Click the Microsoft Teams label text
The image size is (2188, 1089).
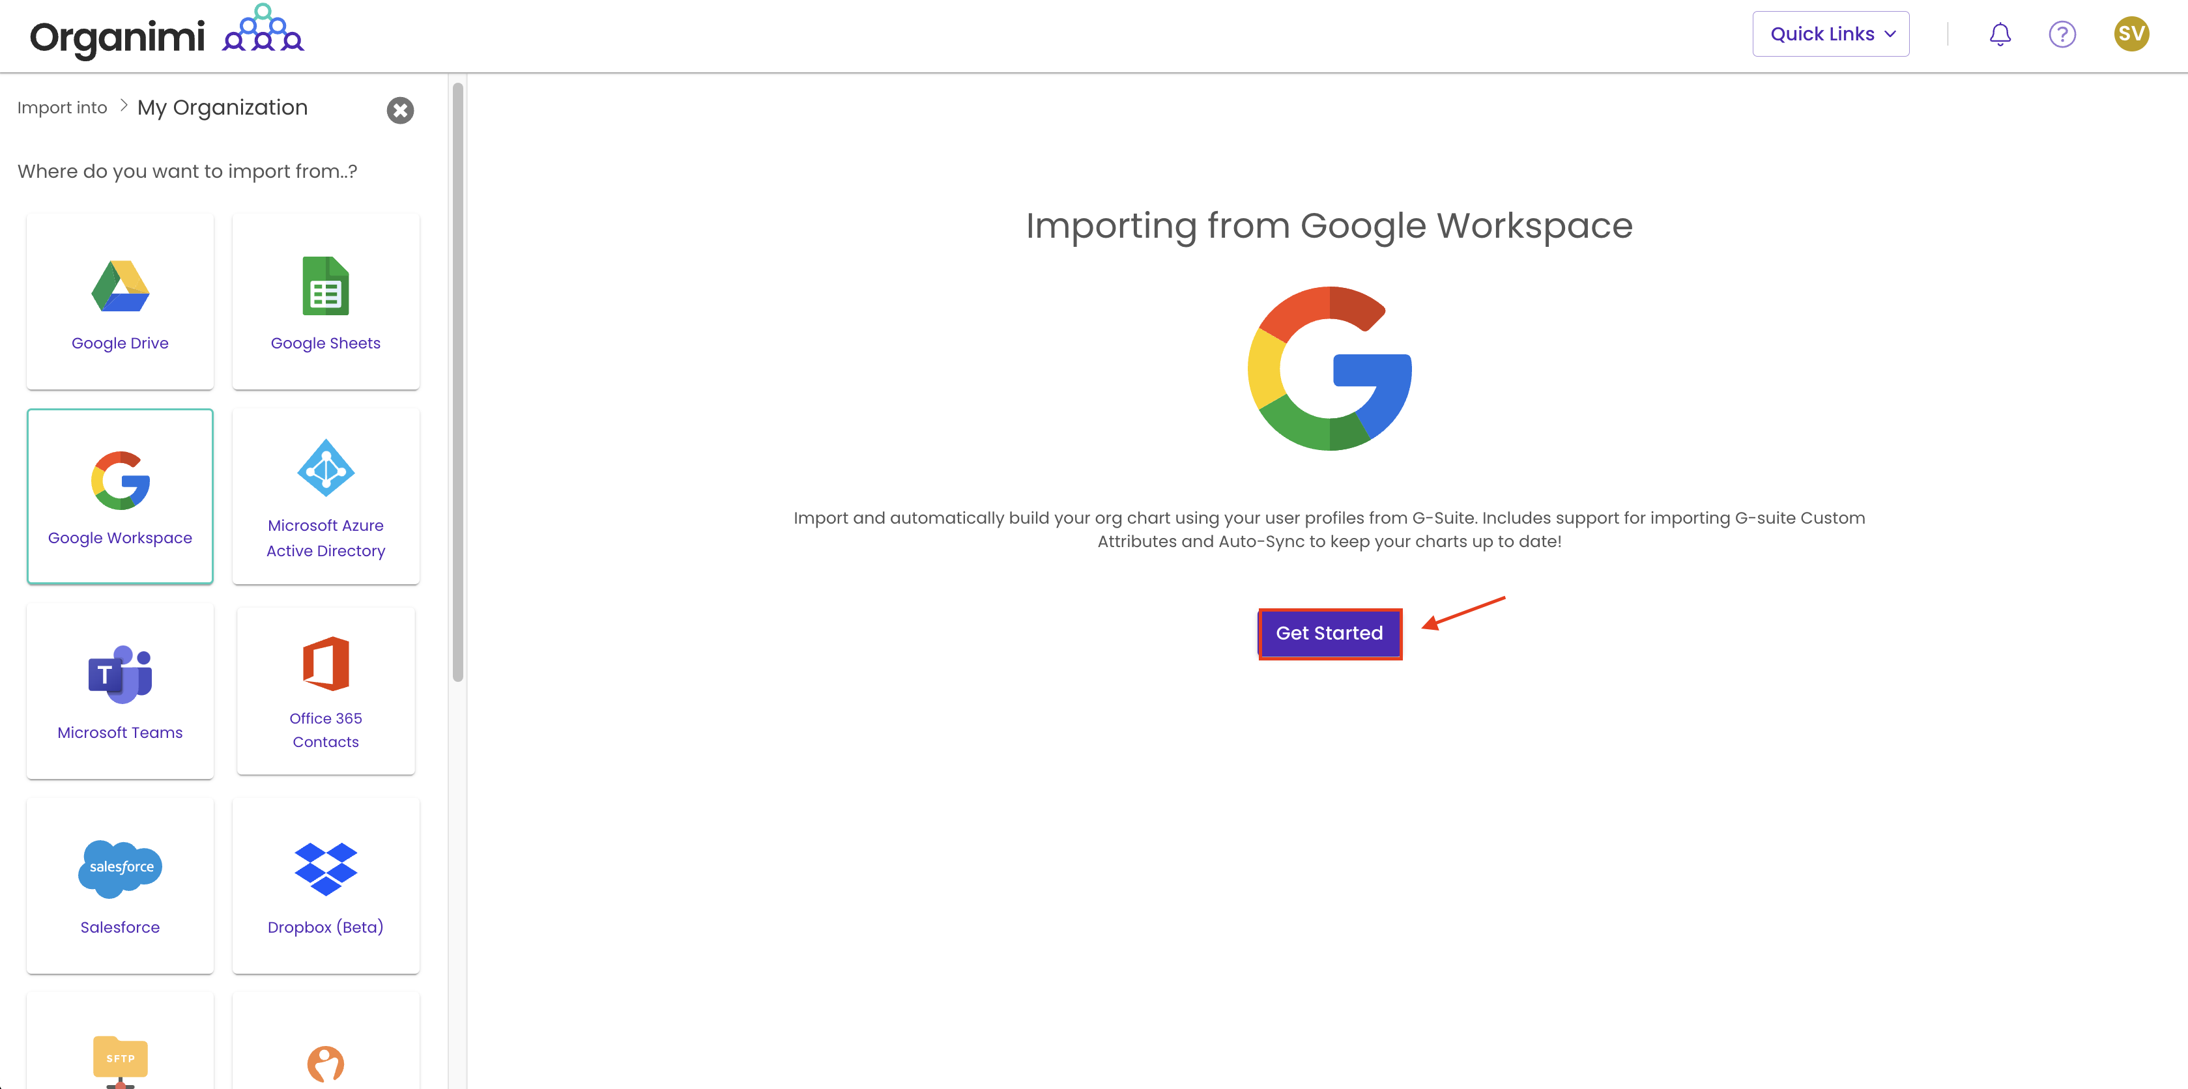[x=120, y=733]
